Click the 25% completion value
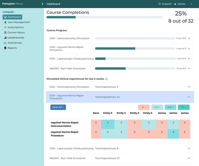 pos(181,13)
